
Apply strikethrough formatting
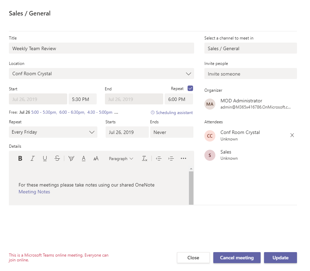point(57,158)
